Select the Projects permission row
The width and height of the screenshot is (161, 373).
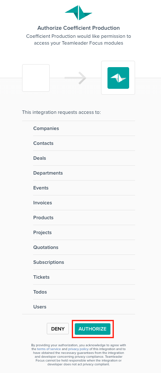click(x=84, y=232)
